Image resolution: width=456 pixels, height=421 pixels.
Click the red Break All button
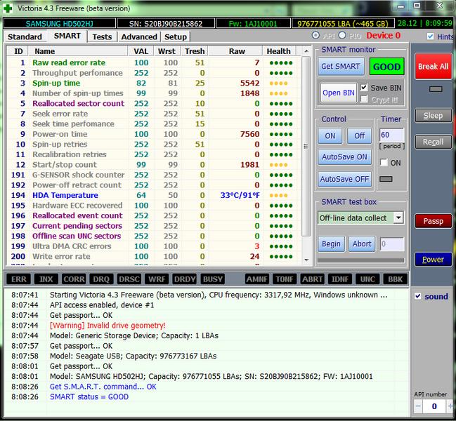click(433, 66)
